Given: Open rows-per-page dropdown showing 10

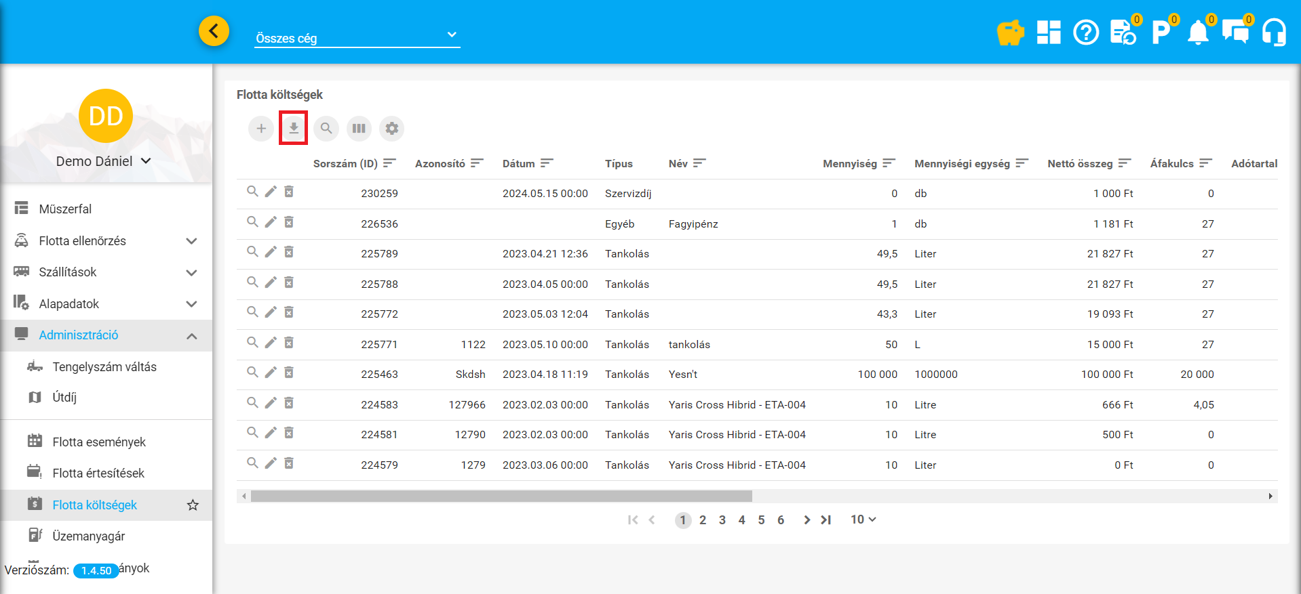Looking at the screenshot, I should tap(863, 519).
